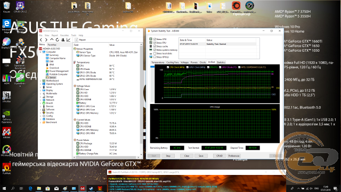Click the horizontal scrollbar of sensor list
Viewport: 341px width, 192px height.
click(x=107, y=157)
